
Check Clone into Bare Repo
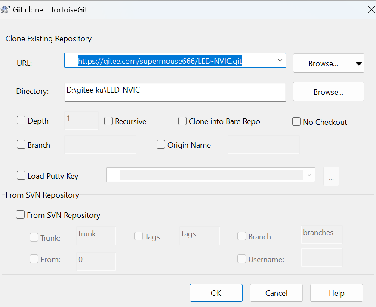tap(182, 121)
